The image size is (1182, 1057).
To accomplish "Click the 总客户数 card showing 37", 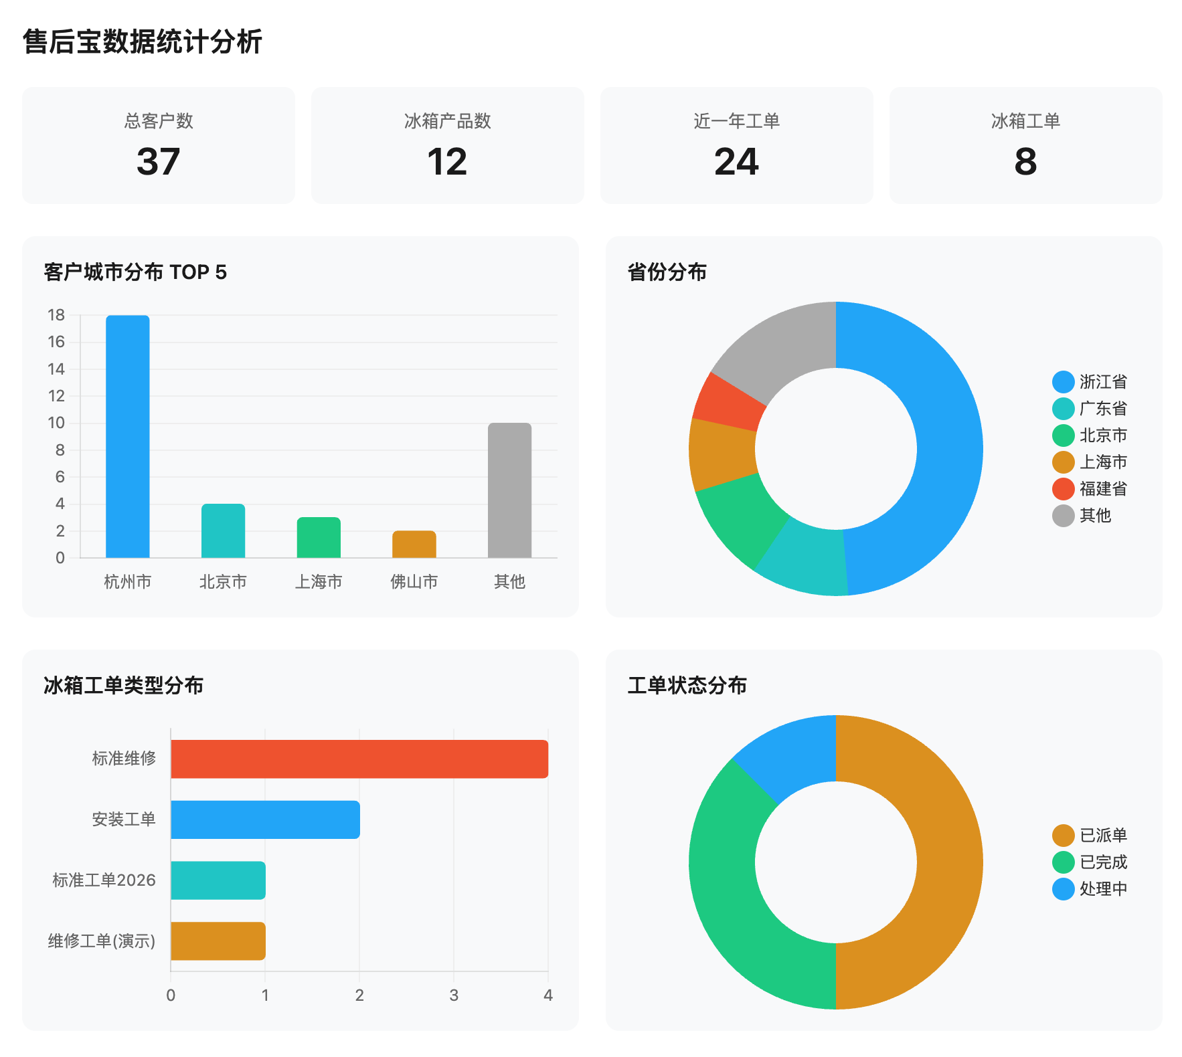I will pyautogui.click(x=159, y=145).
